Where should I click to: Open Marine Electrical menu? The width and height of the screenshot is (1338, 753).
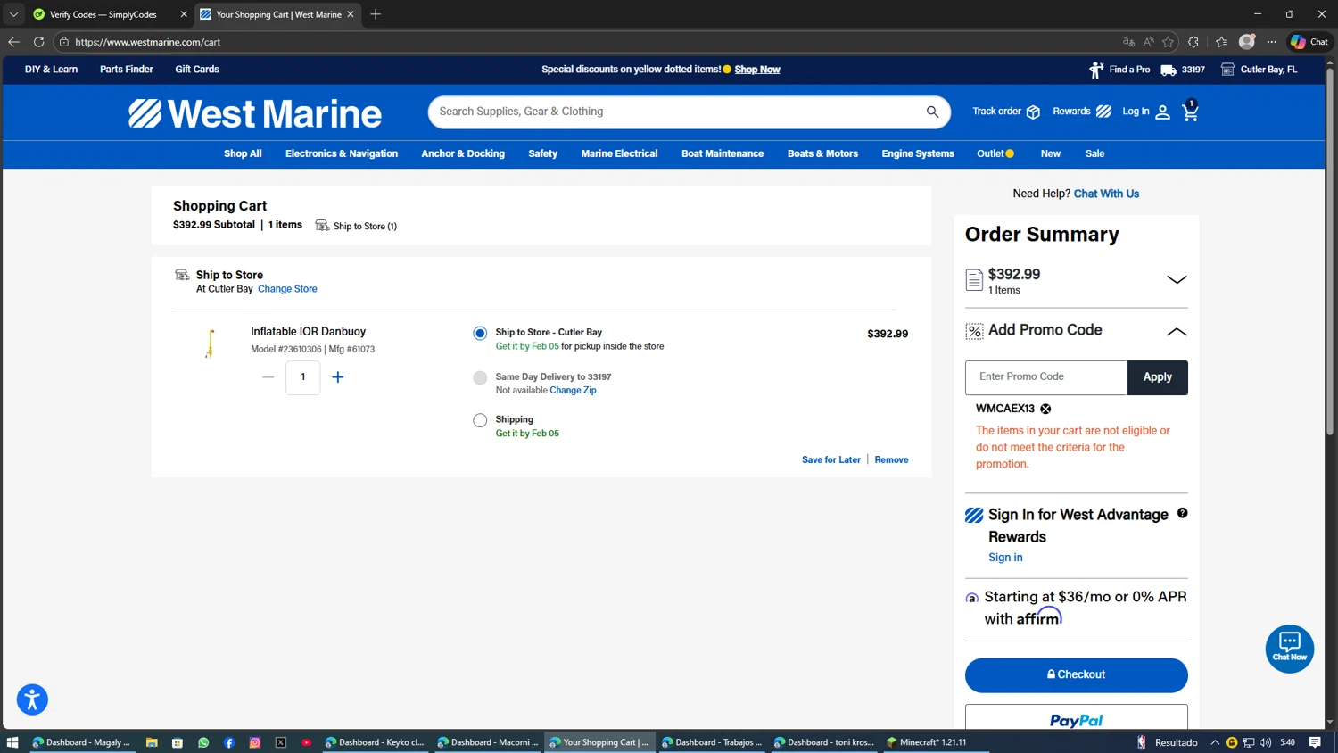(619, 153)
